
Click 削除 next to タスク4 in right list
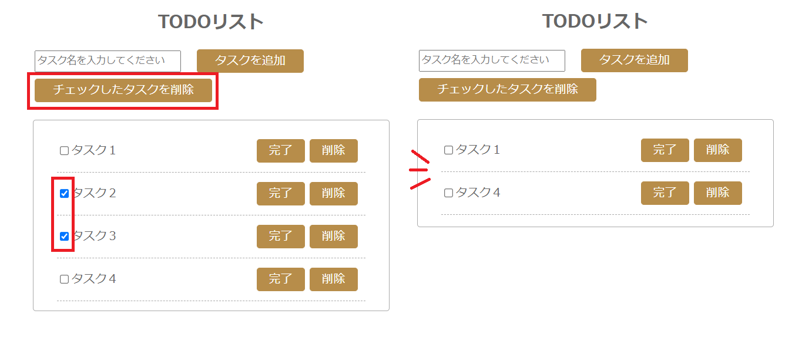pyautogui.click(x=717, y=193)
